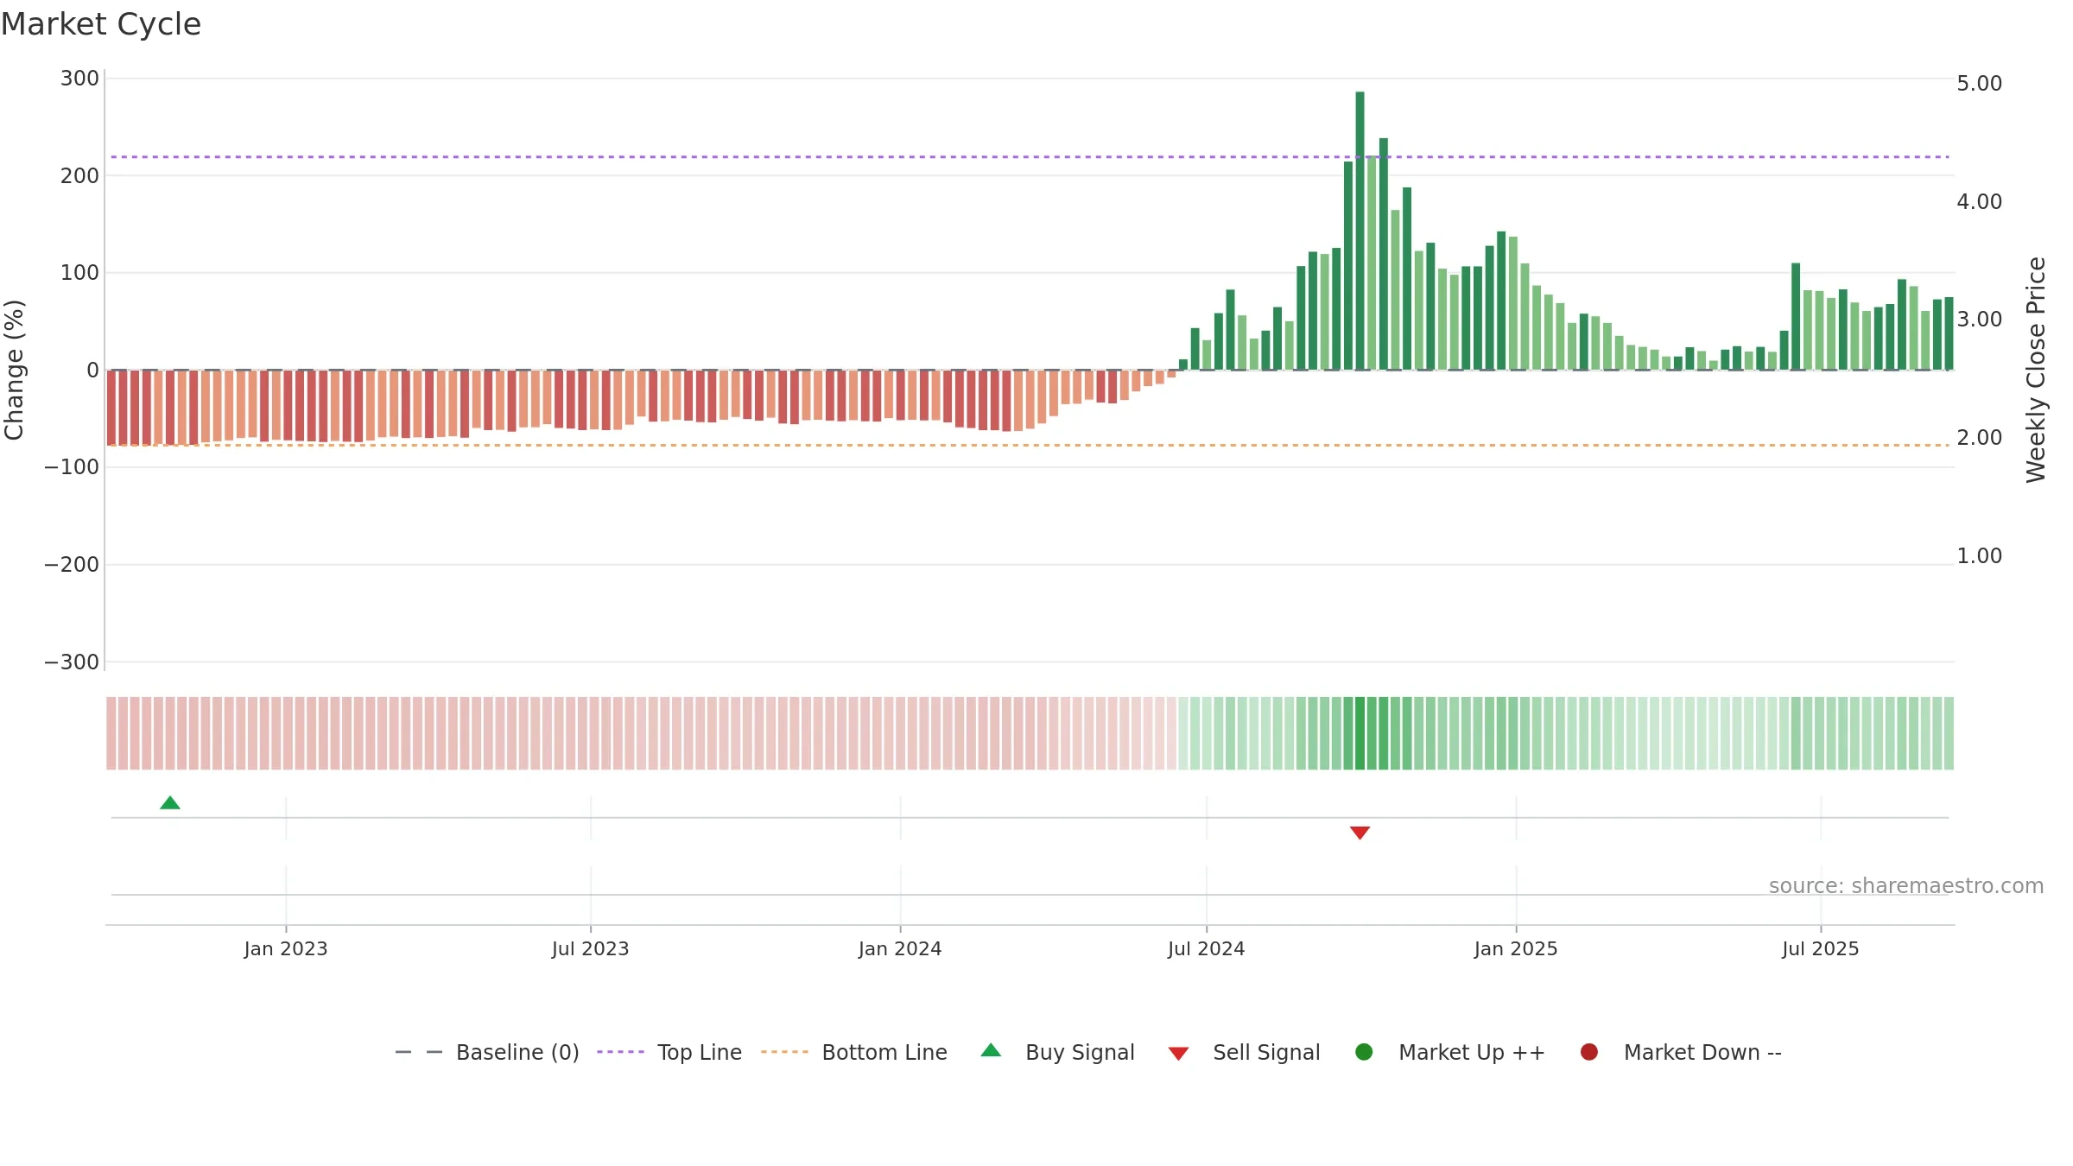Toggle the Baseline (0) legend label
This screenshot has width=2073, height=1166.
coord(517,1052)
